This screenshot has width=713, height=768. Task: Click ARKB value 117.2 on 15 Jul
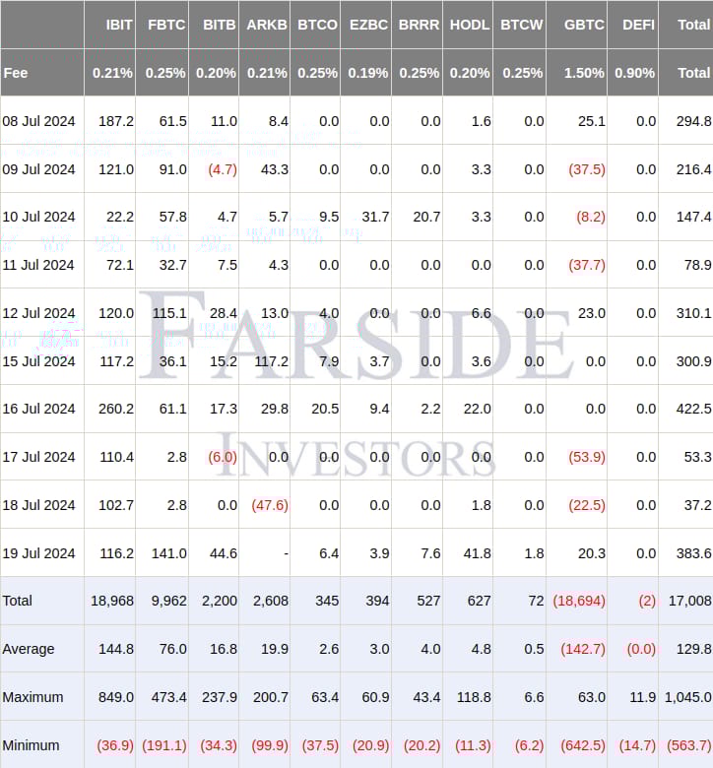[x=272, y=361]
